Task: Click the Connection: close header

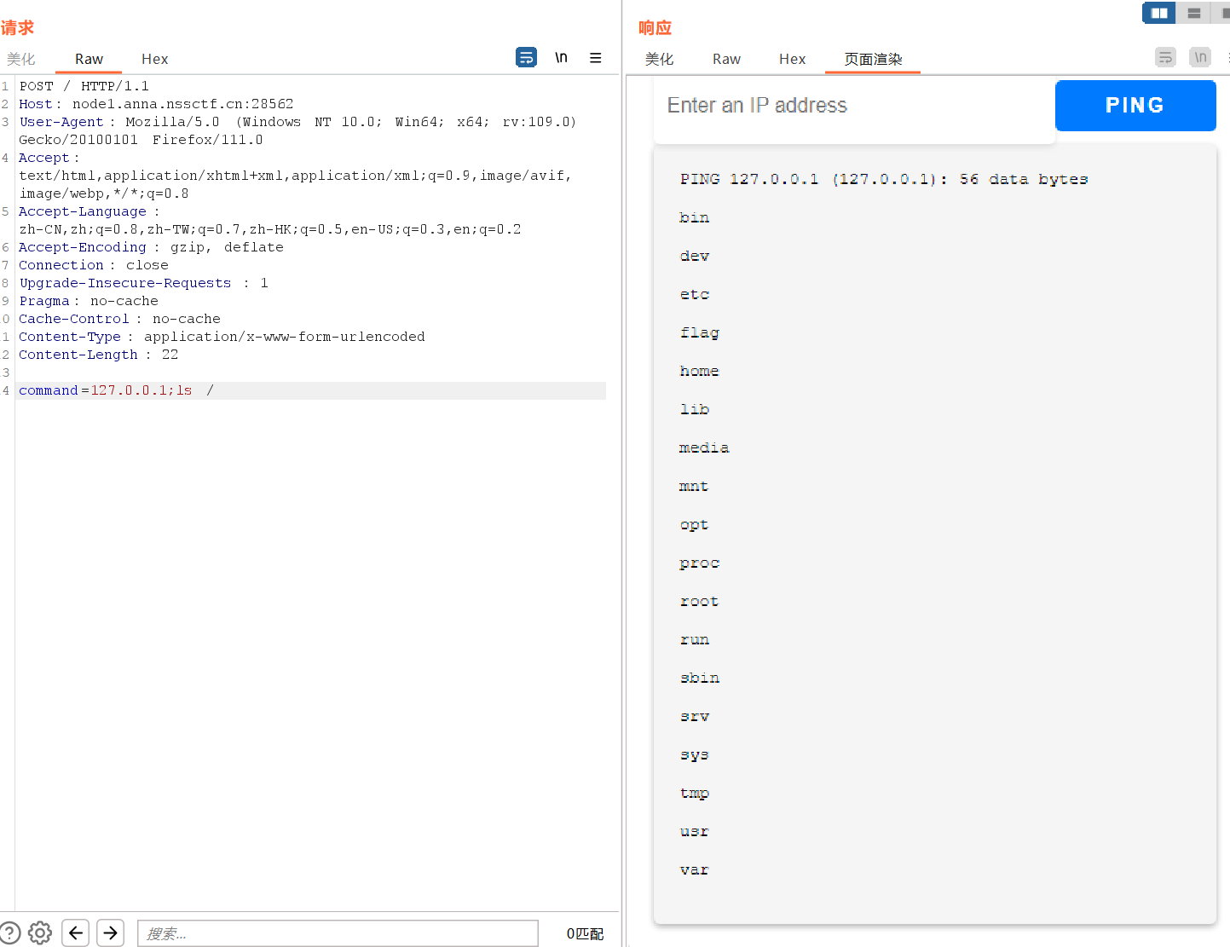Action: tap(94, 265)
